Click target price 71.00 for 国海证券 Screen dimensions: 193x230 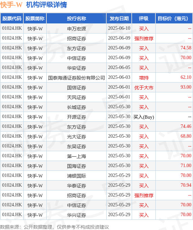pyautogui.click(x=186, y=165)
